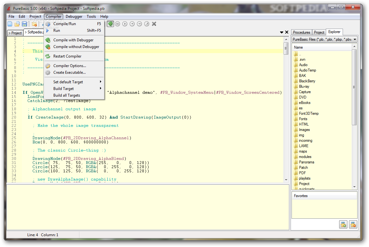Select the playlists folder in Explorer
The width and height of the screenshot is (369, 247).
(x=305, y=178)
